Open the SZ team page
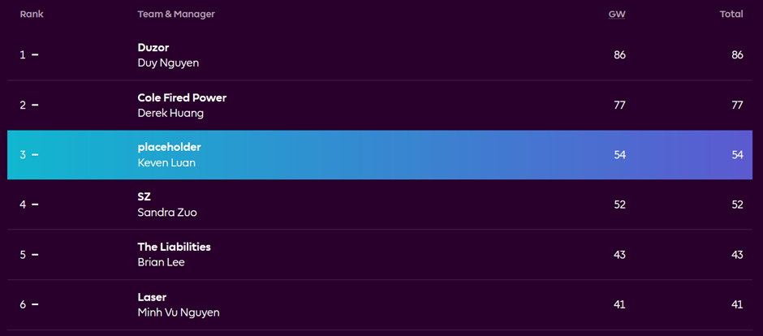The image size is (763, 336). pyautogui.click(x=144, y=197)
